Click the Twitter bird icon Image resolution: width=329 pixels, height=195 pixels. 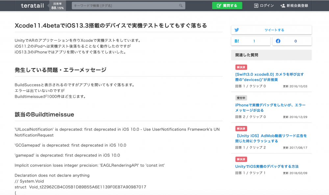[x=237, y=30]
